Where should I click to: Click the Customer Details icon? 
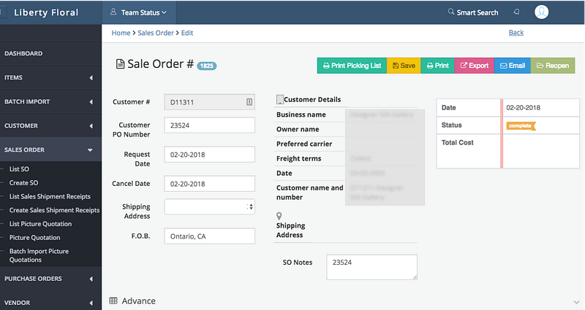click(x=279, y=100)
